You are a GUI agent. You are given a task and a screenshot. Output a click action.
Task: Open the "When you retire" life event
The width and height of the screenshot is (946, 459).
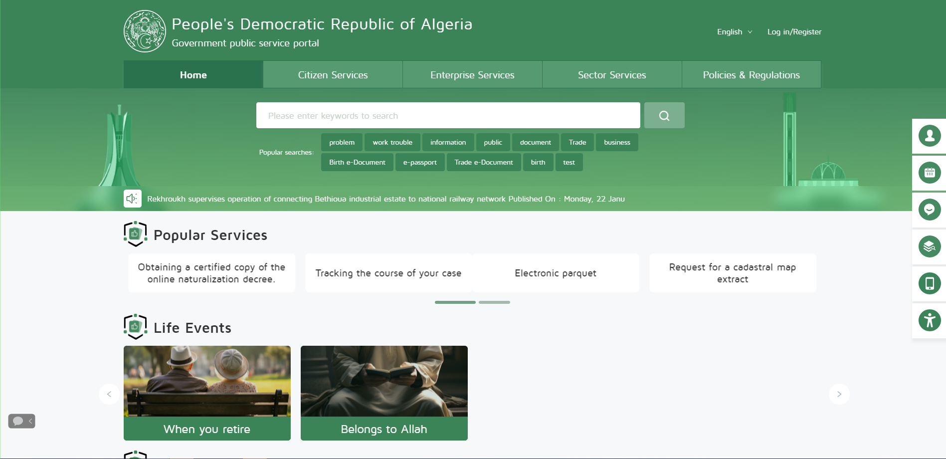click(x=207, y=393)
